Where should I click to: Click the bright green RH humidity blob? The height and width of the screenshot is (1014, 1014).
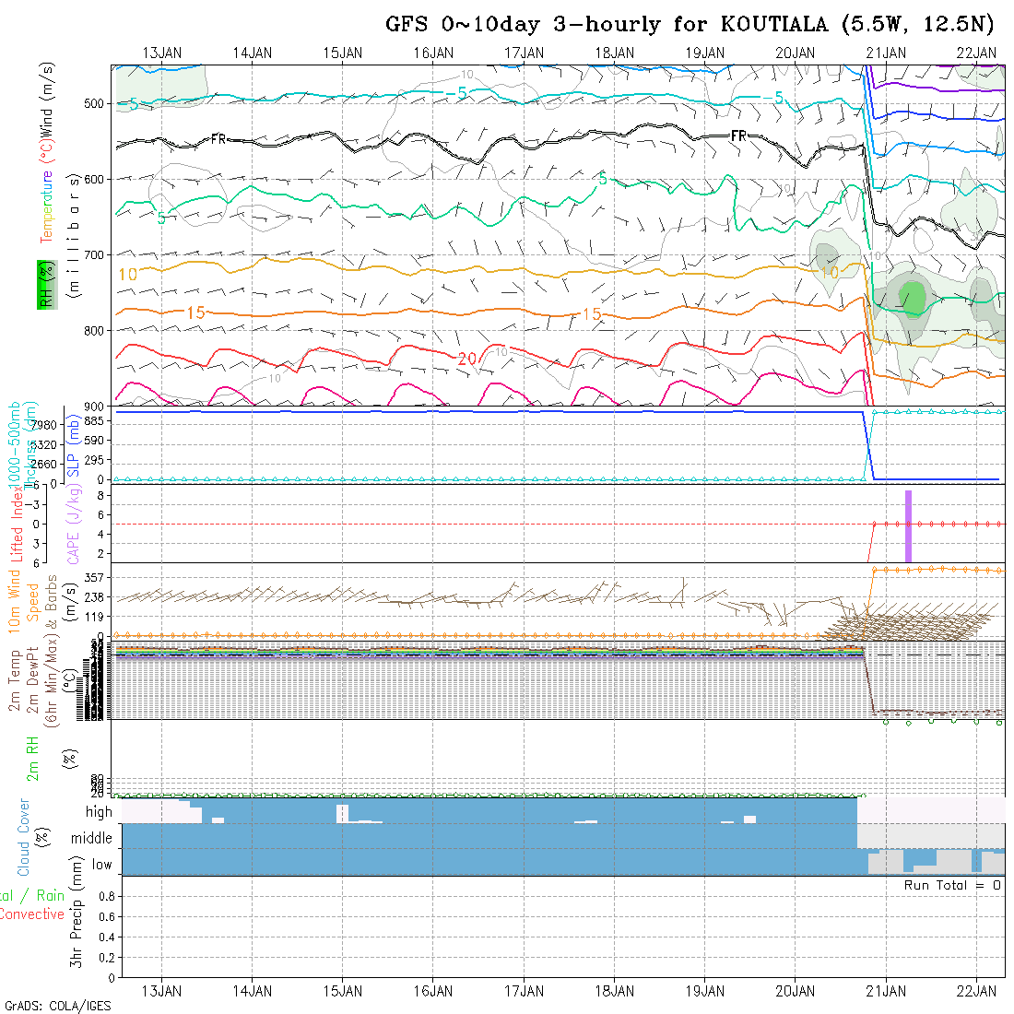[x=912, y=297]
